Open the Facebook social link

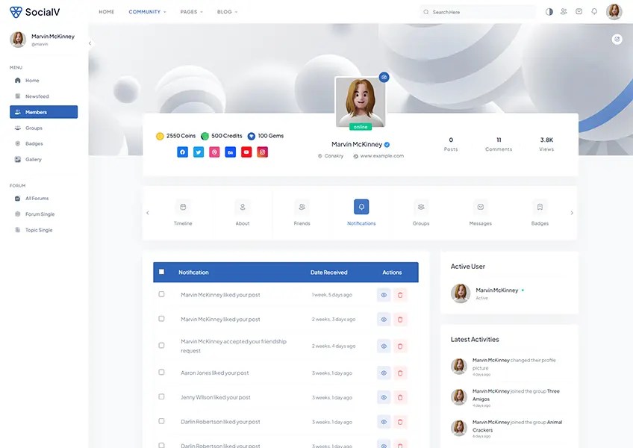pos(182,152)
